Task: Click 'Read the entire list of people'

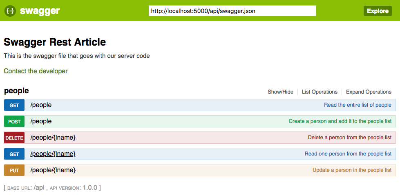Action: 358,105
